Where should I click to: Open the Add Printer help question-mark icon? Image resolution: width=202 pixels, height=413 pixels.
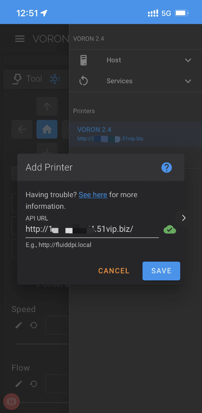(x=167, y=168)
